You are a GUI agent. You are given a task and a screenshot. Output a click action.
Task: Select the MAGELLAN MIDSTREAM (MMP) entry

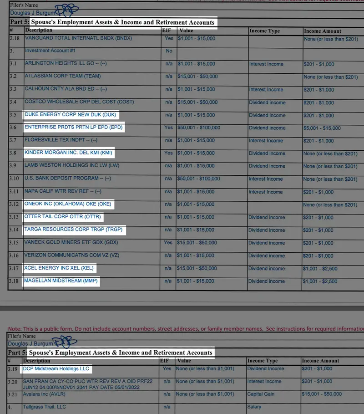point(61,281)
